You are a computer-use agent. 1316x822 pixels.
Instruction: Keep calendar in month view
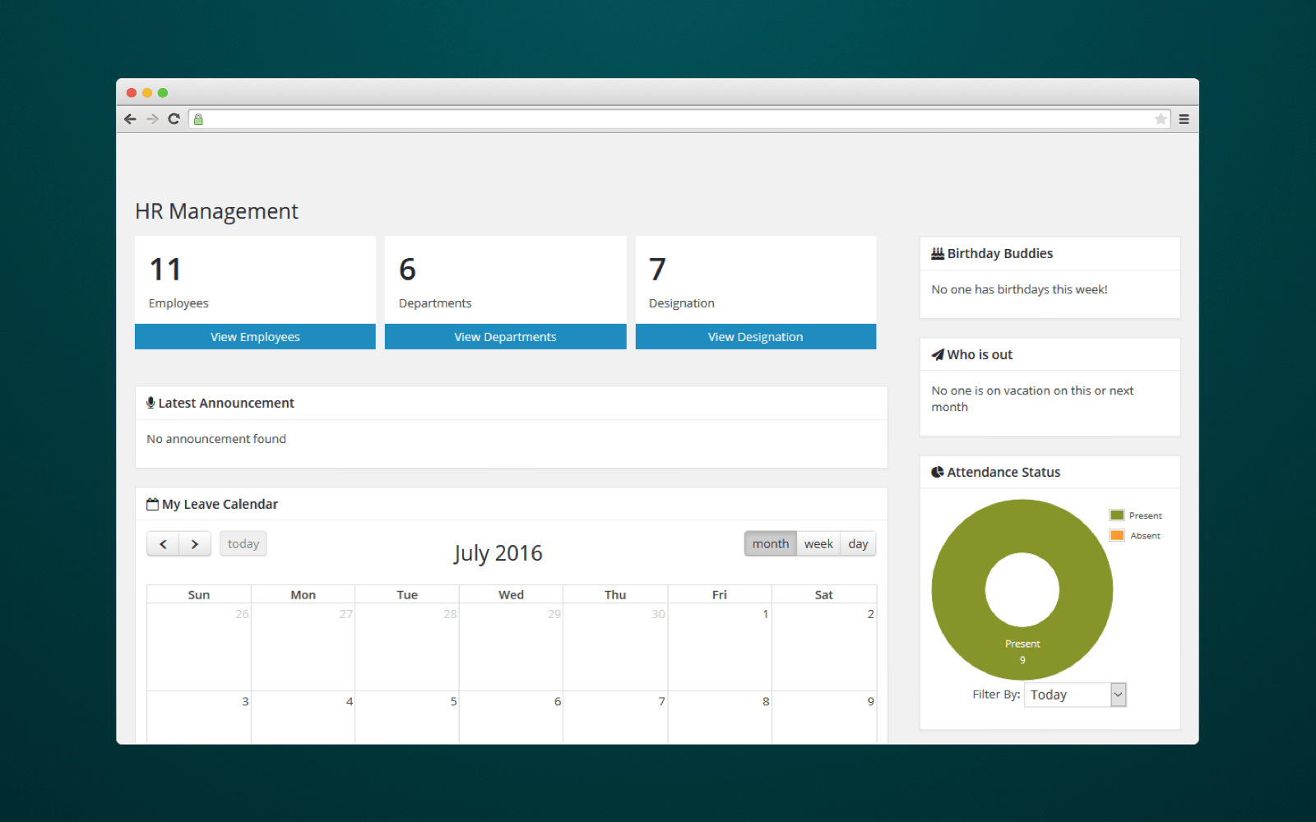(770, 543)
